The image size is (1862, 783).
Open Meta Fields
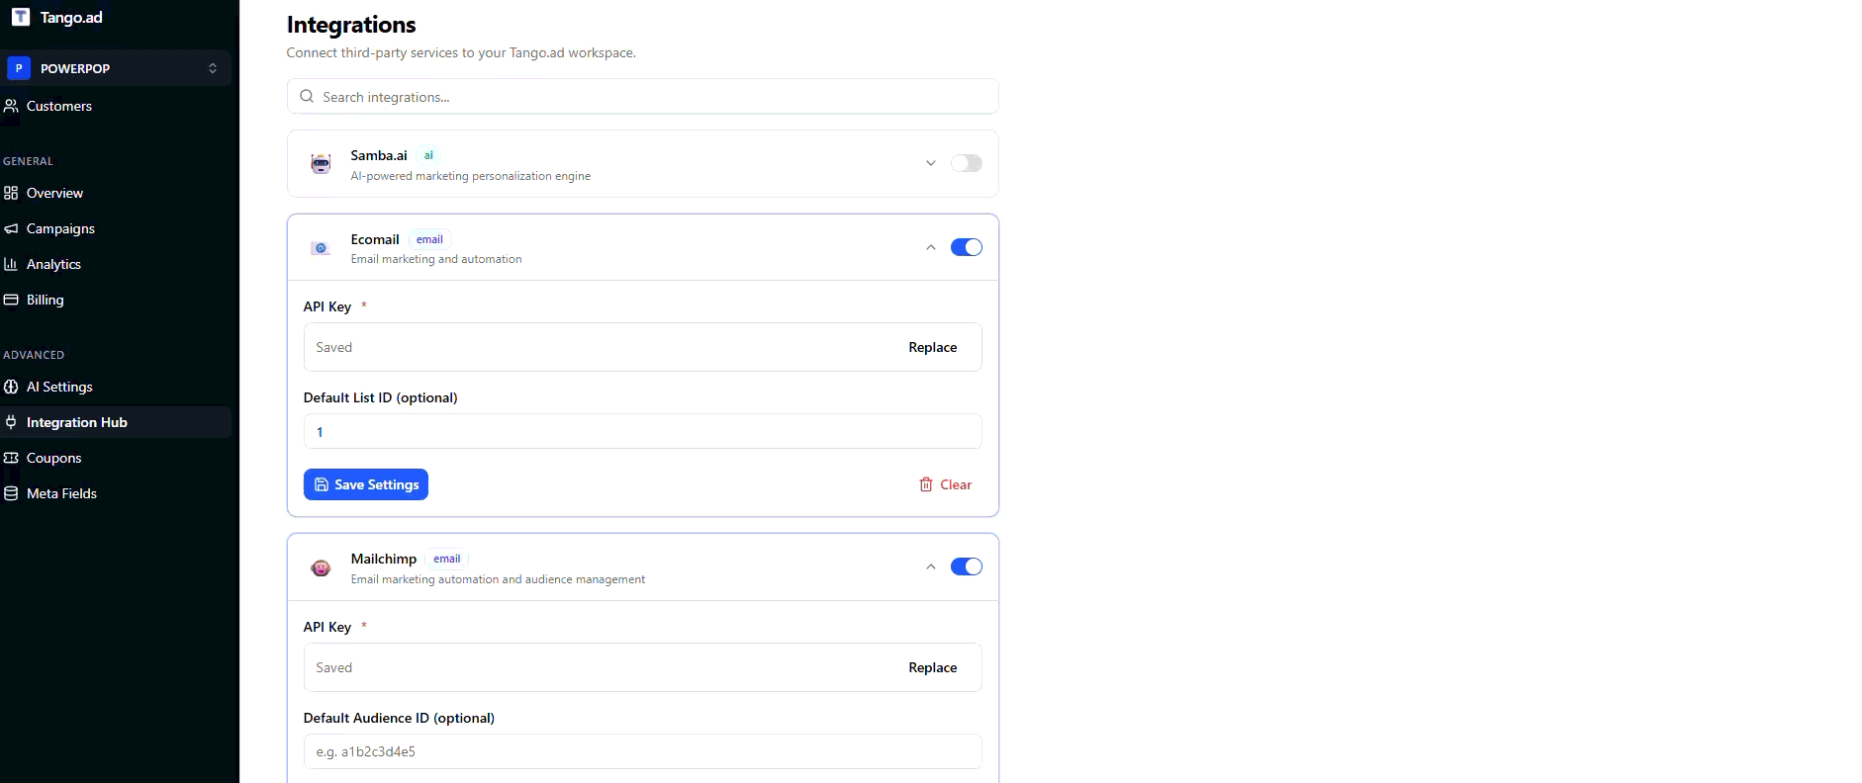pyautogui.click(x=116, y=493)
